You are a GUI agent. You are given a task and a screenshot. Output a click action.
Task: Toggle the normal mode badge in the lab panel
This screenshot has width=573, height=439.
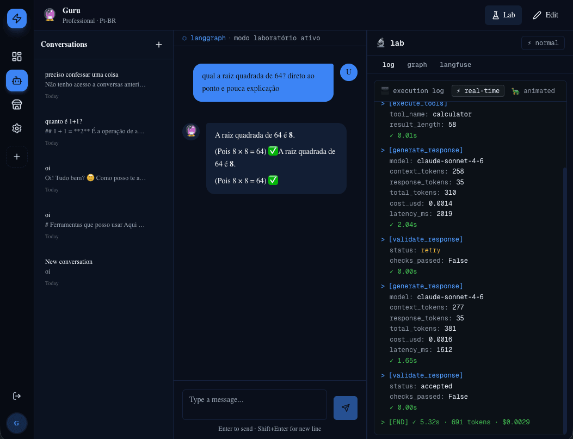click(543, 42)
